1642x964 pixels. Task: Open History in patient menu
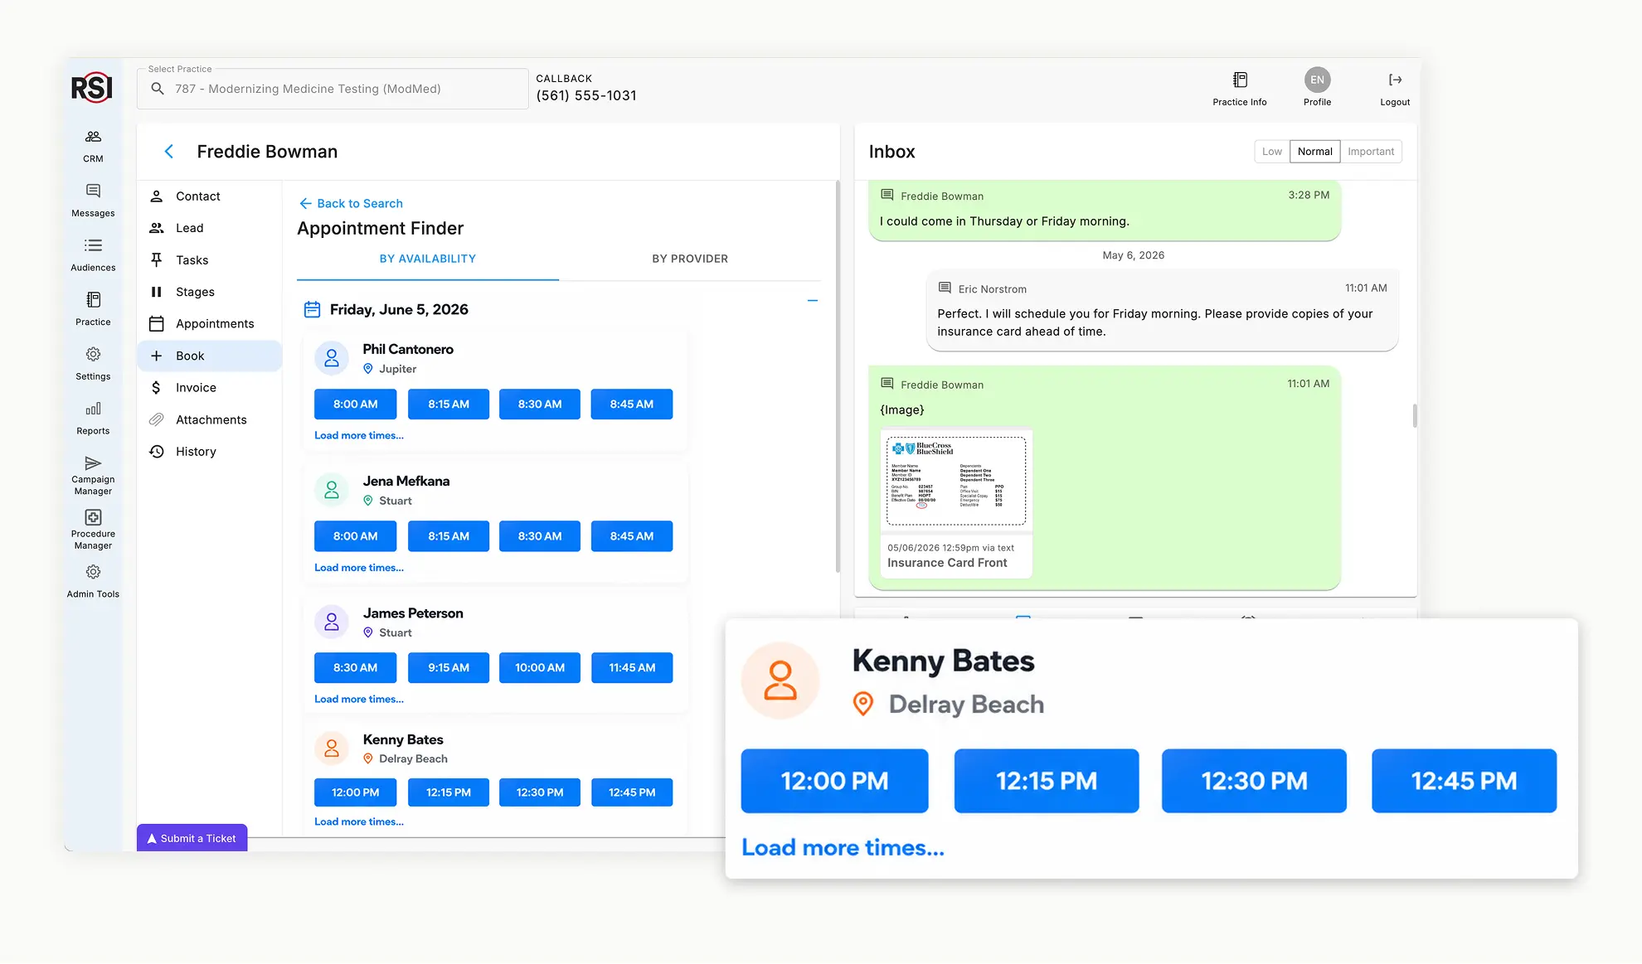point(210,451)
